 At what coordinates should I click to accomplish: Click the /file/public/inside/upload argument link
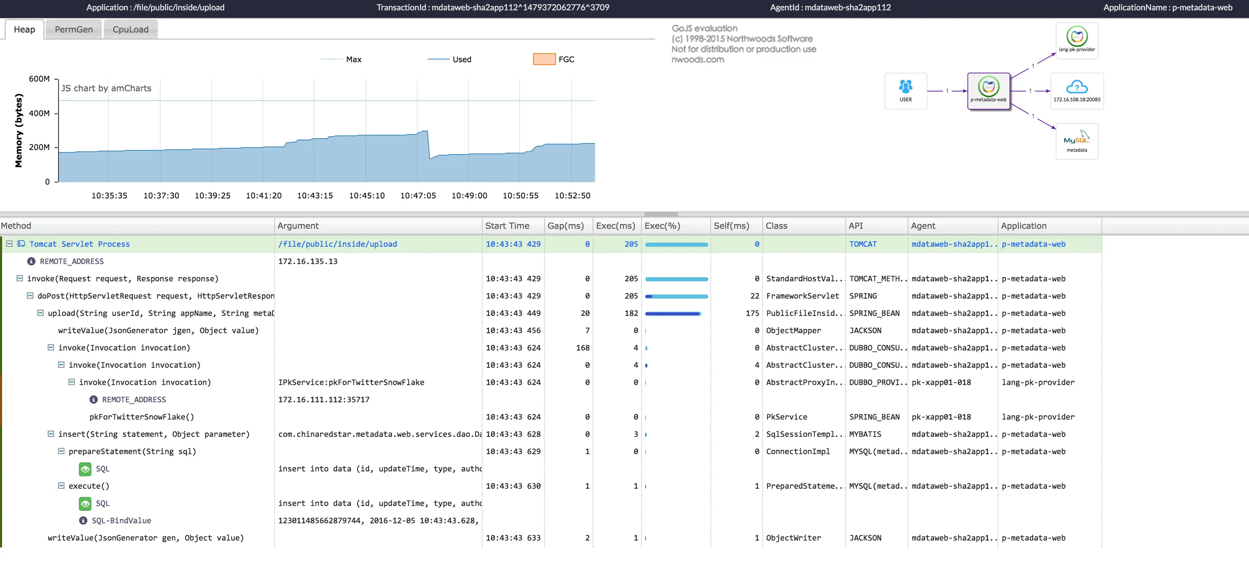[x=337, y=244]
